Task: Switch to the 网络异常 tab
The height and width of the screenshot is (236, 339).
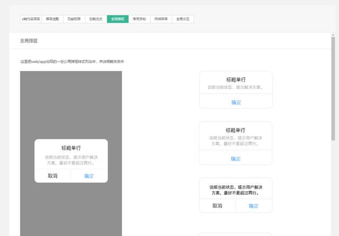Action: (161, 19)
